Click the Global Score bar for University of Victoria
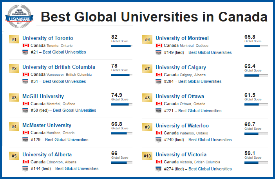This screenshot has height=179, width=275. [256, 163]
